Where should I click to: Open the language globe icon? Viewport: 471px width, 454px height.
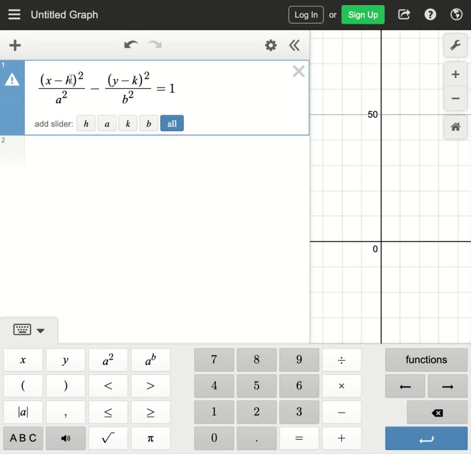[x=456, y=15]
